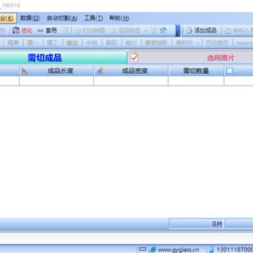Sort by 成品长度 column header
The width and height of the screenshot is (253, 253).
[x=56, y=71]
